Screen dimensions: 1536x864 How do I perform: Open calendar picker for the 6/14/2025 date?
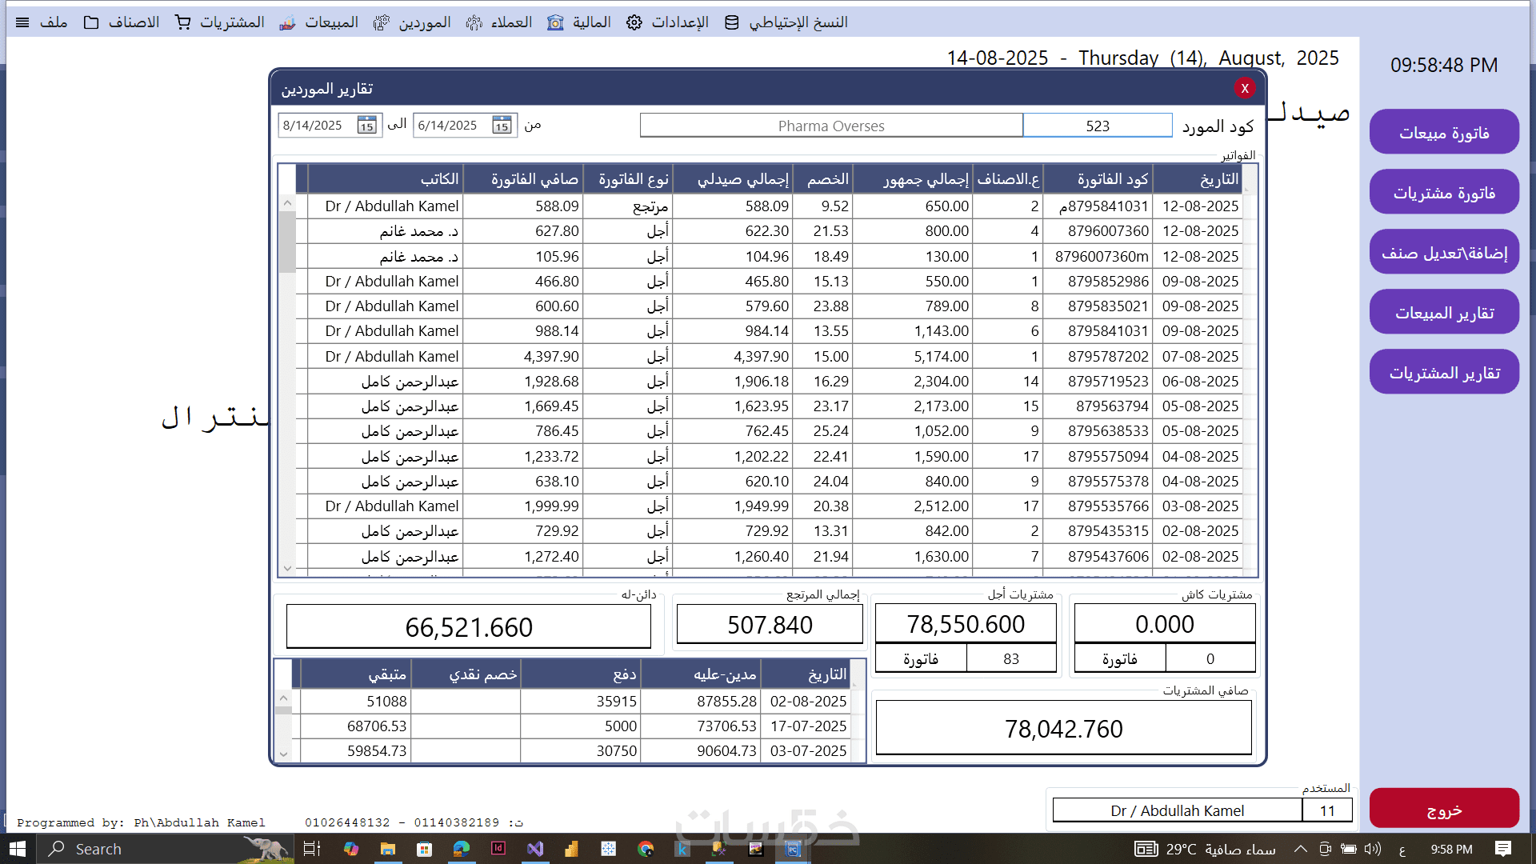(x=502, y=126)
